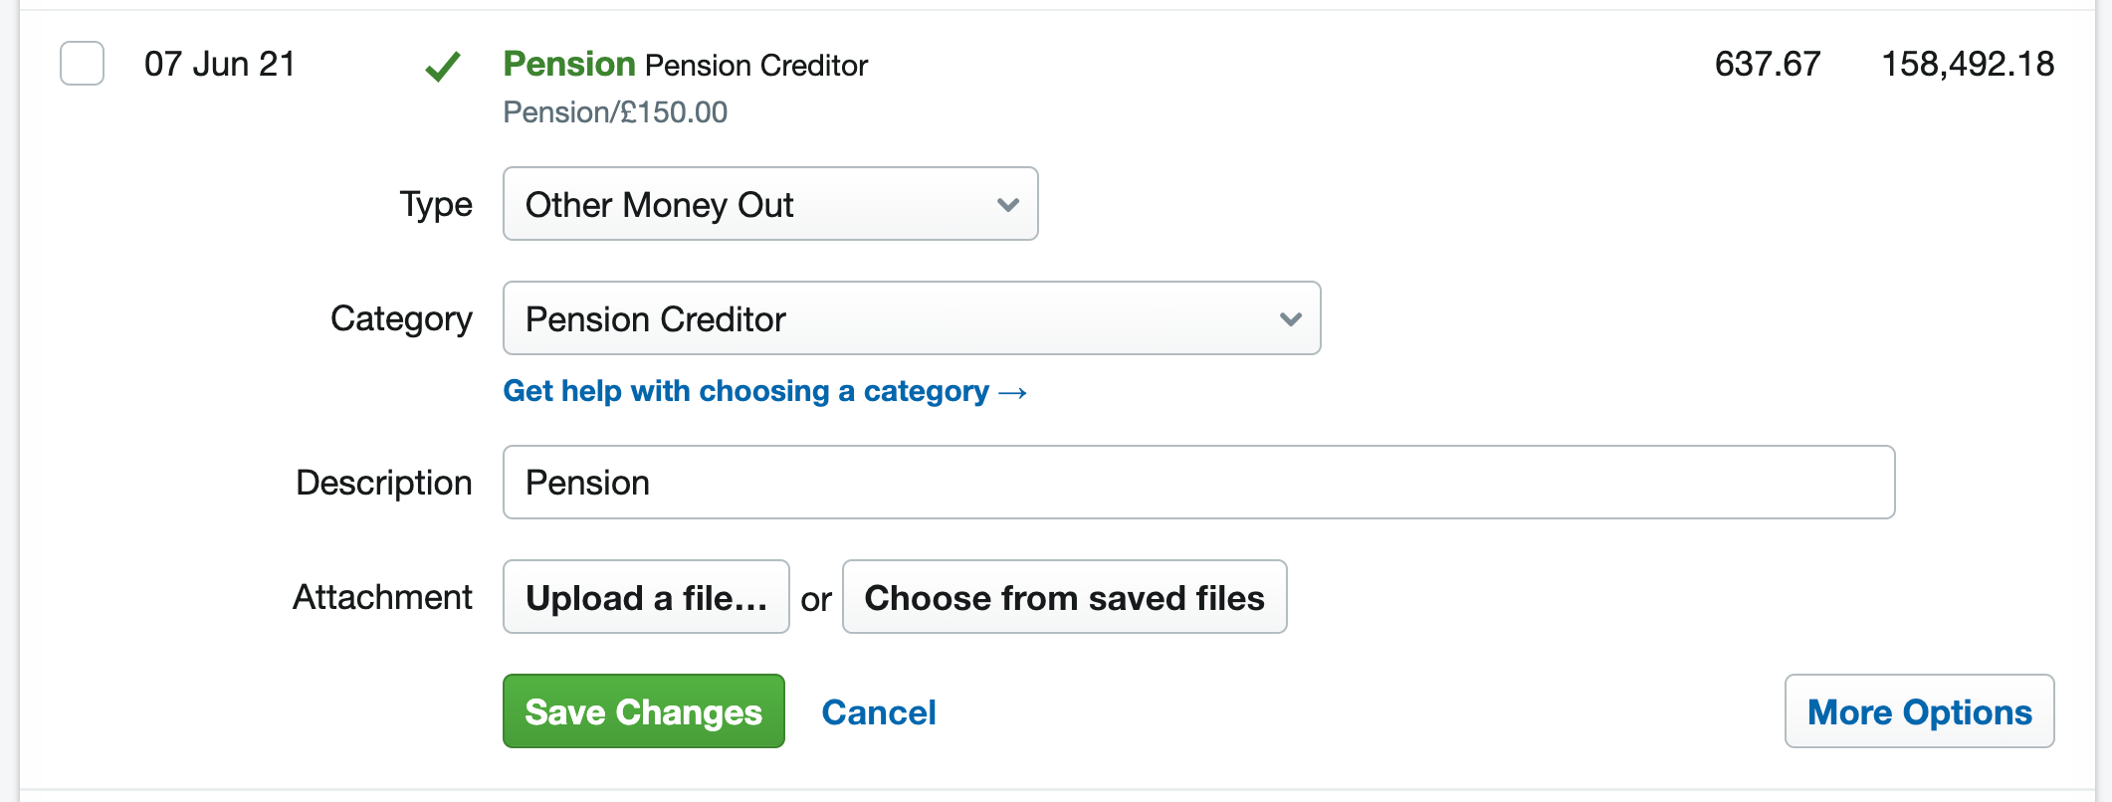Image resolution: width=2112 pixels, height=802 pixels.
Task: Click the running balance 158,492.18
Action: point(1968,63)
